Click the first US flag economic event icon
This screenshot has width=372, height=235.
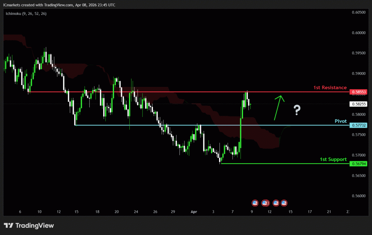(255, 203)
